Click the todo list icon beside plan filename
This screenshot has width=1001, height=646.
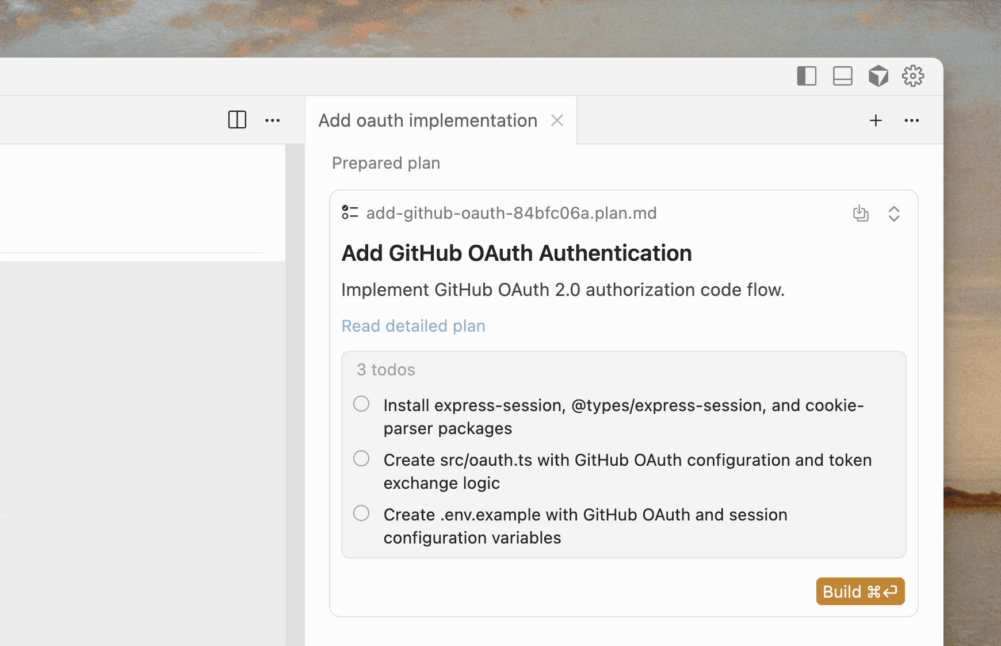(350, 212)
